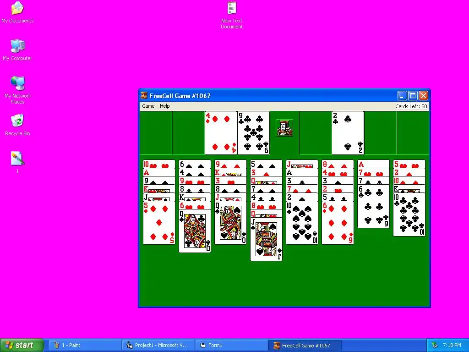Click the 5 of hearts atop column eight

pyautogui.click(x=409, y=164)
